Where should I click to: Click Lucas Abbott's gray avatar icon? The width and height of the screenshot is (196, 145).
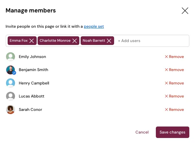click(x=11, y=96)
